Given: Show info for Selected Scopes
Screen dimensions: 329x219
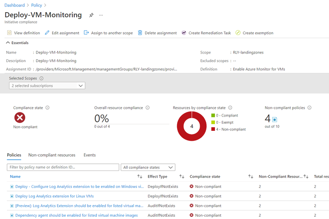Looking at the screenshot, I should 41,78.
